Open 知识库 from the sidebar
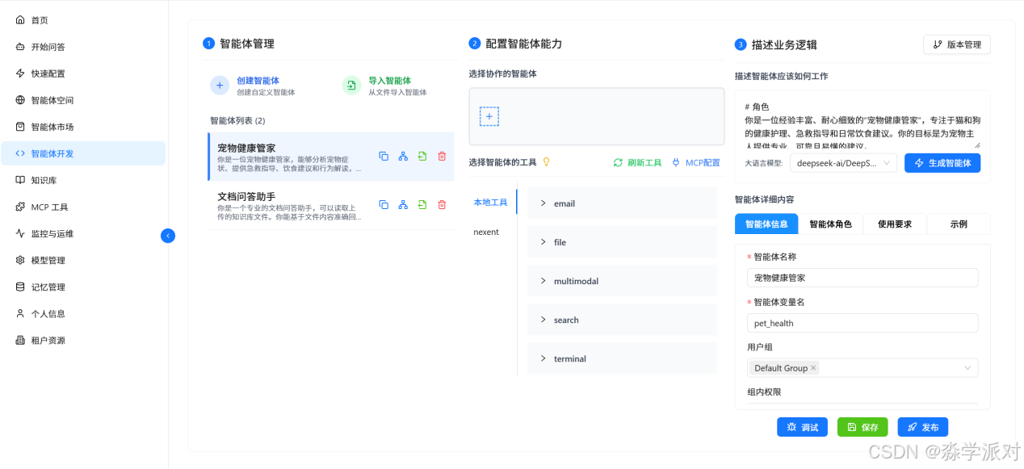The image size is (1024, 469). [44, 179]
